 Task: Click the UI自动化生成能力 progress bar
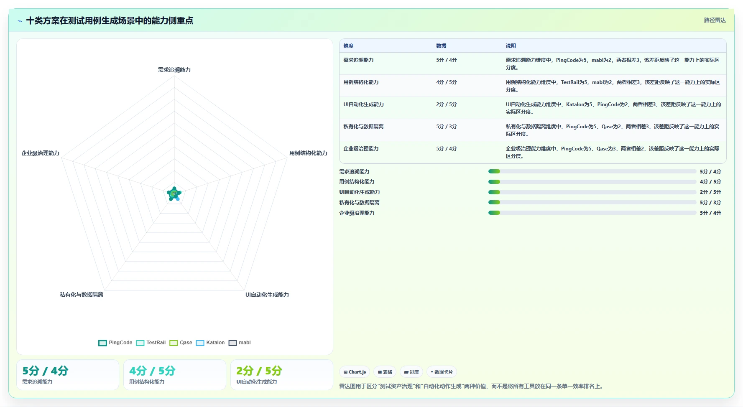(x=592, y=192)
